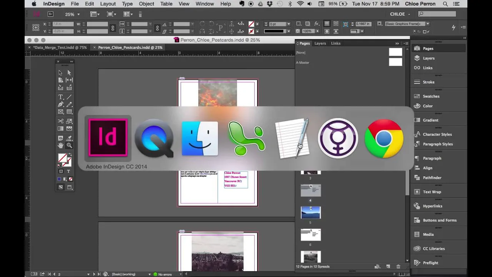Set formatting affects text in Tools panel
This screenshot has width=492, height=277.
(x=68, y=171)
